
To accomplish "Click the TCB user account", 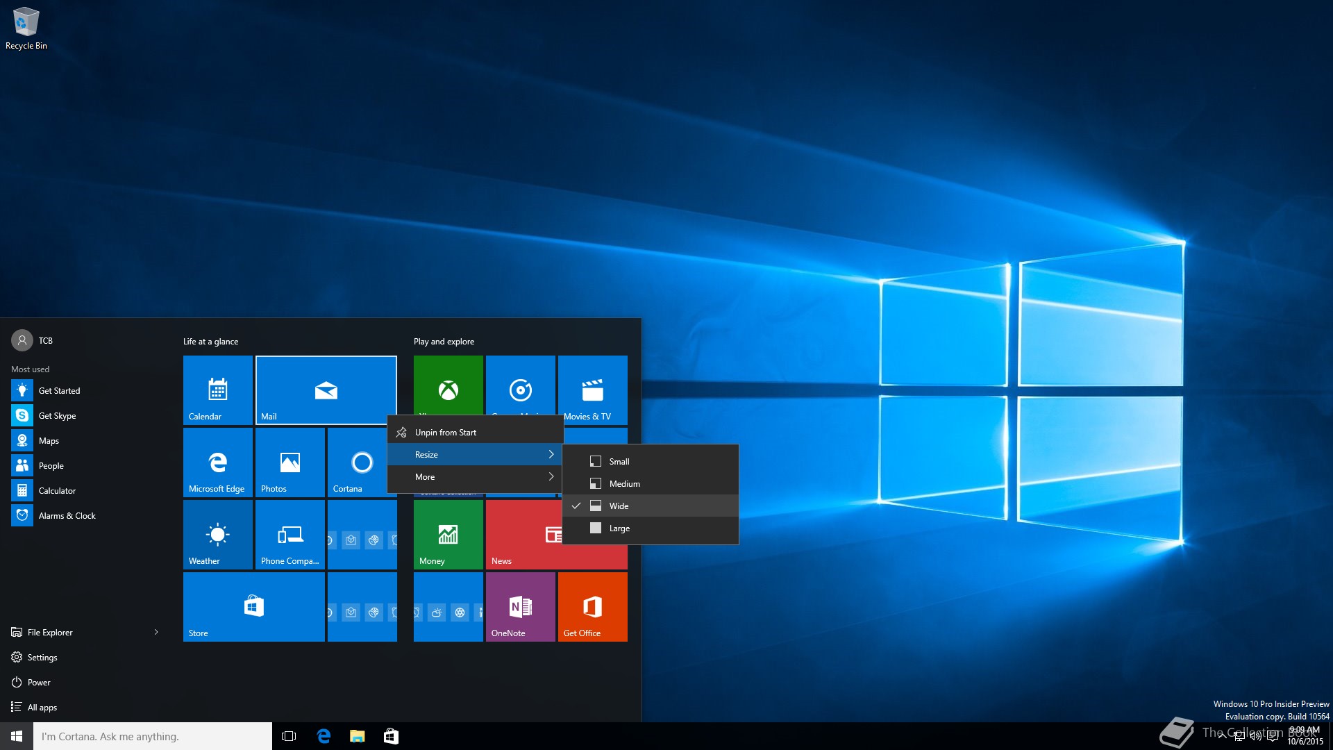I will tap(33, 340).
